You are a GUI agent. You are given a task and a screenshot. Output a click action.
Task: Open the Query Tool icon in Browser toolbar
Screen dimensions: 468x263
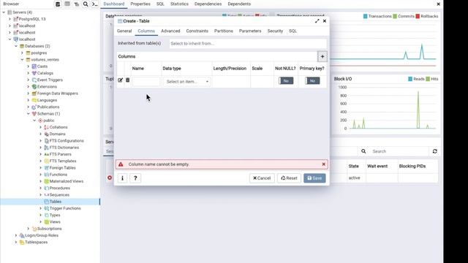pyautogui.click(x=58, y=4)
